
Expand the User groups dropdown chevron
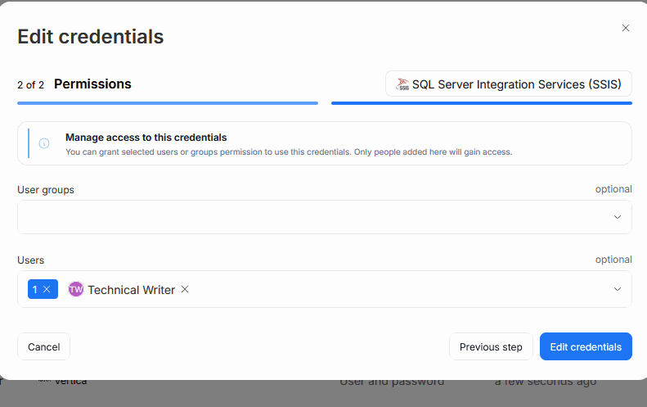(617, 217)
